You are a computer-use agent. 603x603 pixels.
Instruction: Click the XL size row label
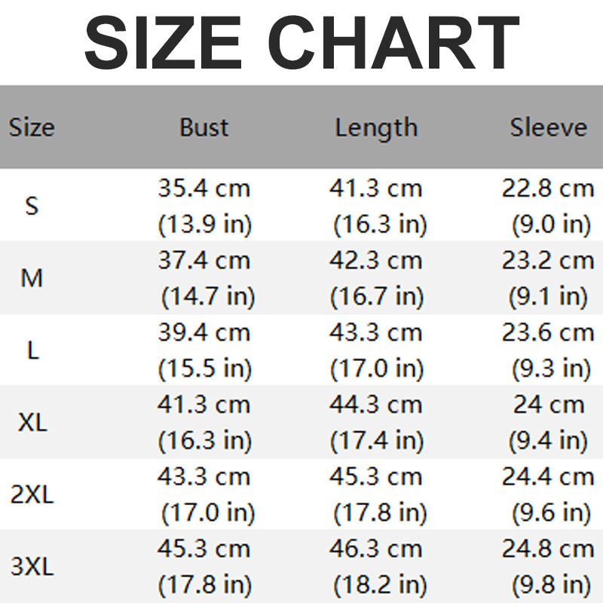pyautogui.click(x=32, y=422)
